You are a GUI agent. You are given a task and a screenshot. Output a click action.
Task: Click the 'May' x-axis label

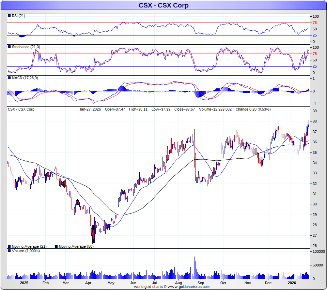111,283
